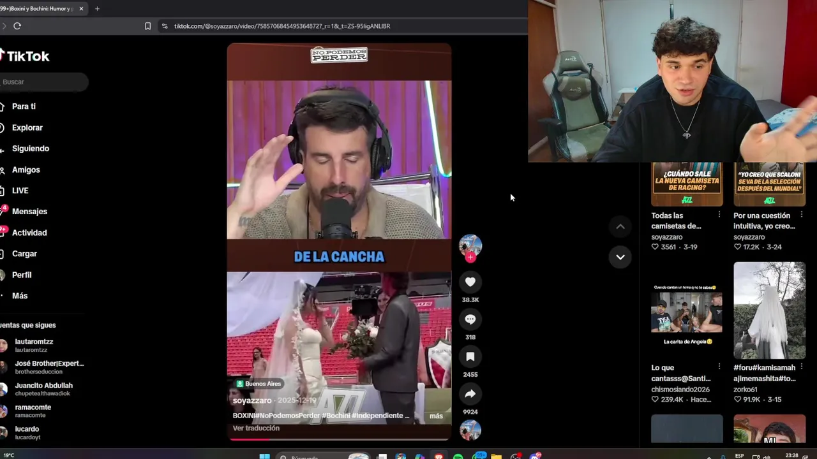Open the creator avatar above the like button
This screenshot has width=817, height=459.
[470, 246]
